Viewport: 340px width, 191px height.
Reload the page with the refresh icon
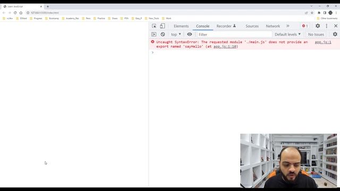click(15, 13)
